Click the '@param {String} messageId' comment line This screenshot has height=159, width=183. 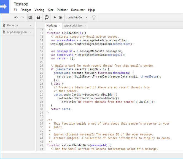tap(101, 135)
